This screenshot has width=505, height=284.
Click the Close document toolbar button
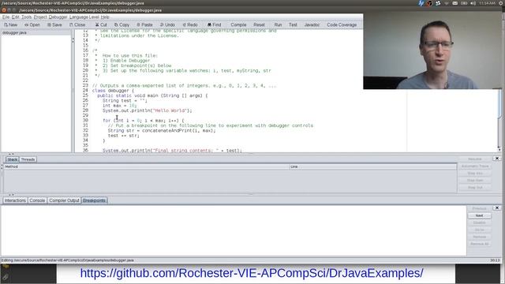pyautogui.click(x=77, y=24)
